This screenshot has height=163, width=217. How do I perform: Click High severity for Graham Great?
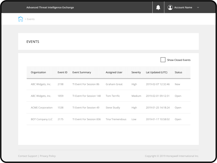134,84
